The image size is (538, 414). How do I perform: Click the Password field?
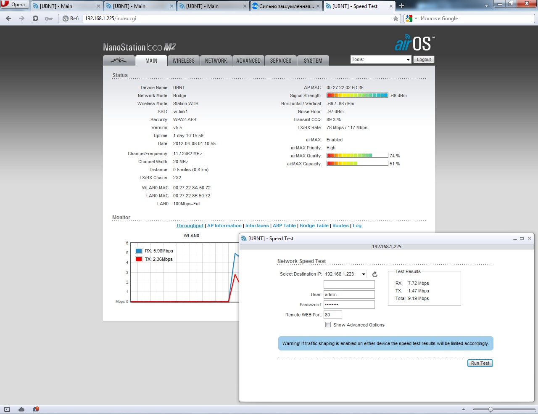coord(349,305)
